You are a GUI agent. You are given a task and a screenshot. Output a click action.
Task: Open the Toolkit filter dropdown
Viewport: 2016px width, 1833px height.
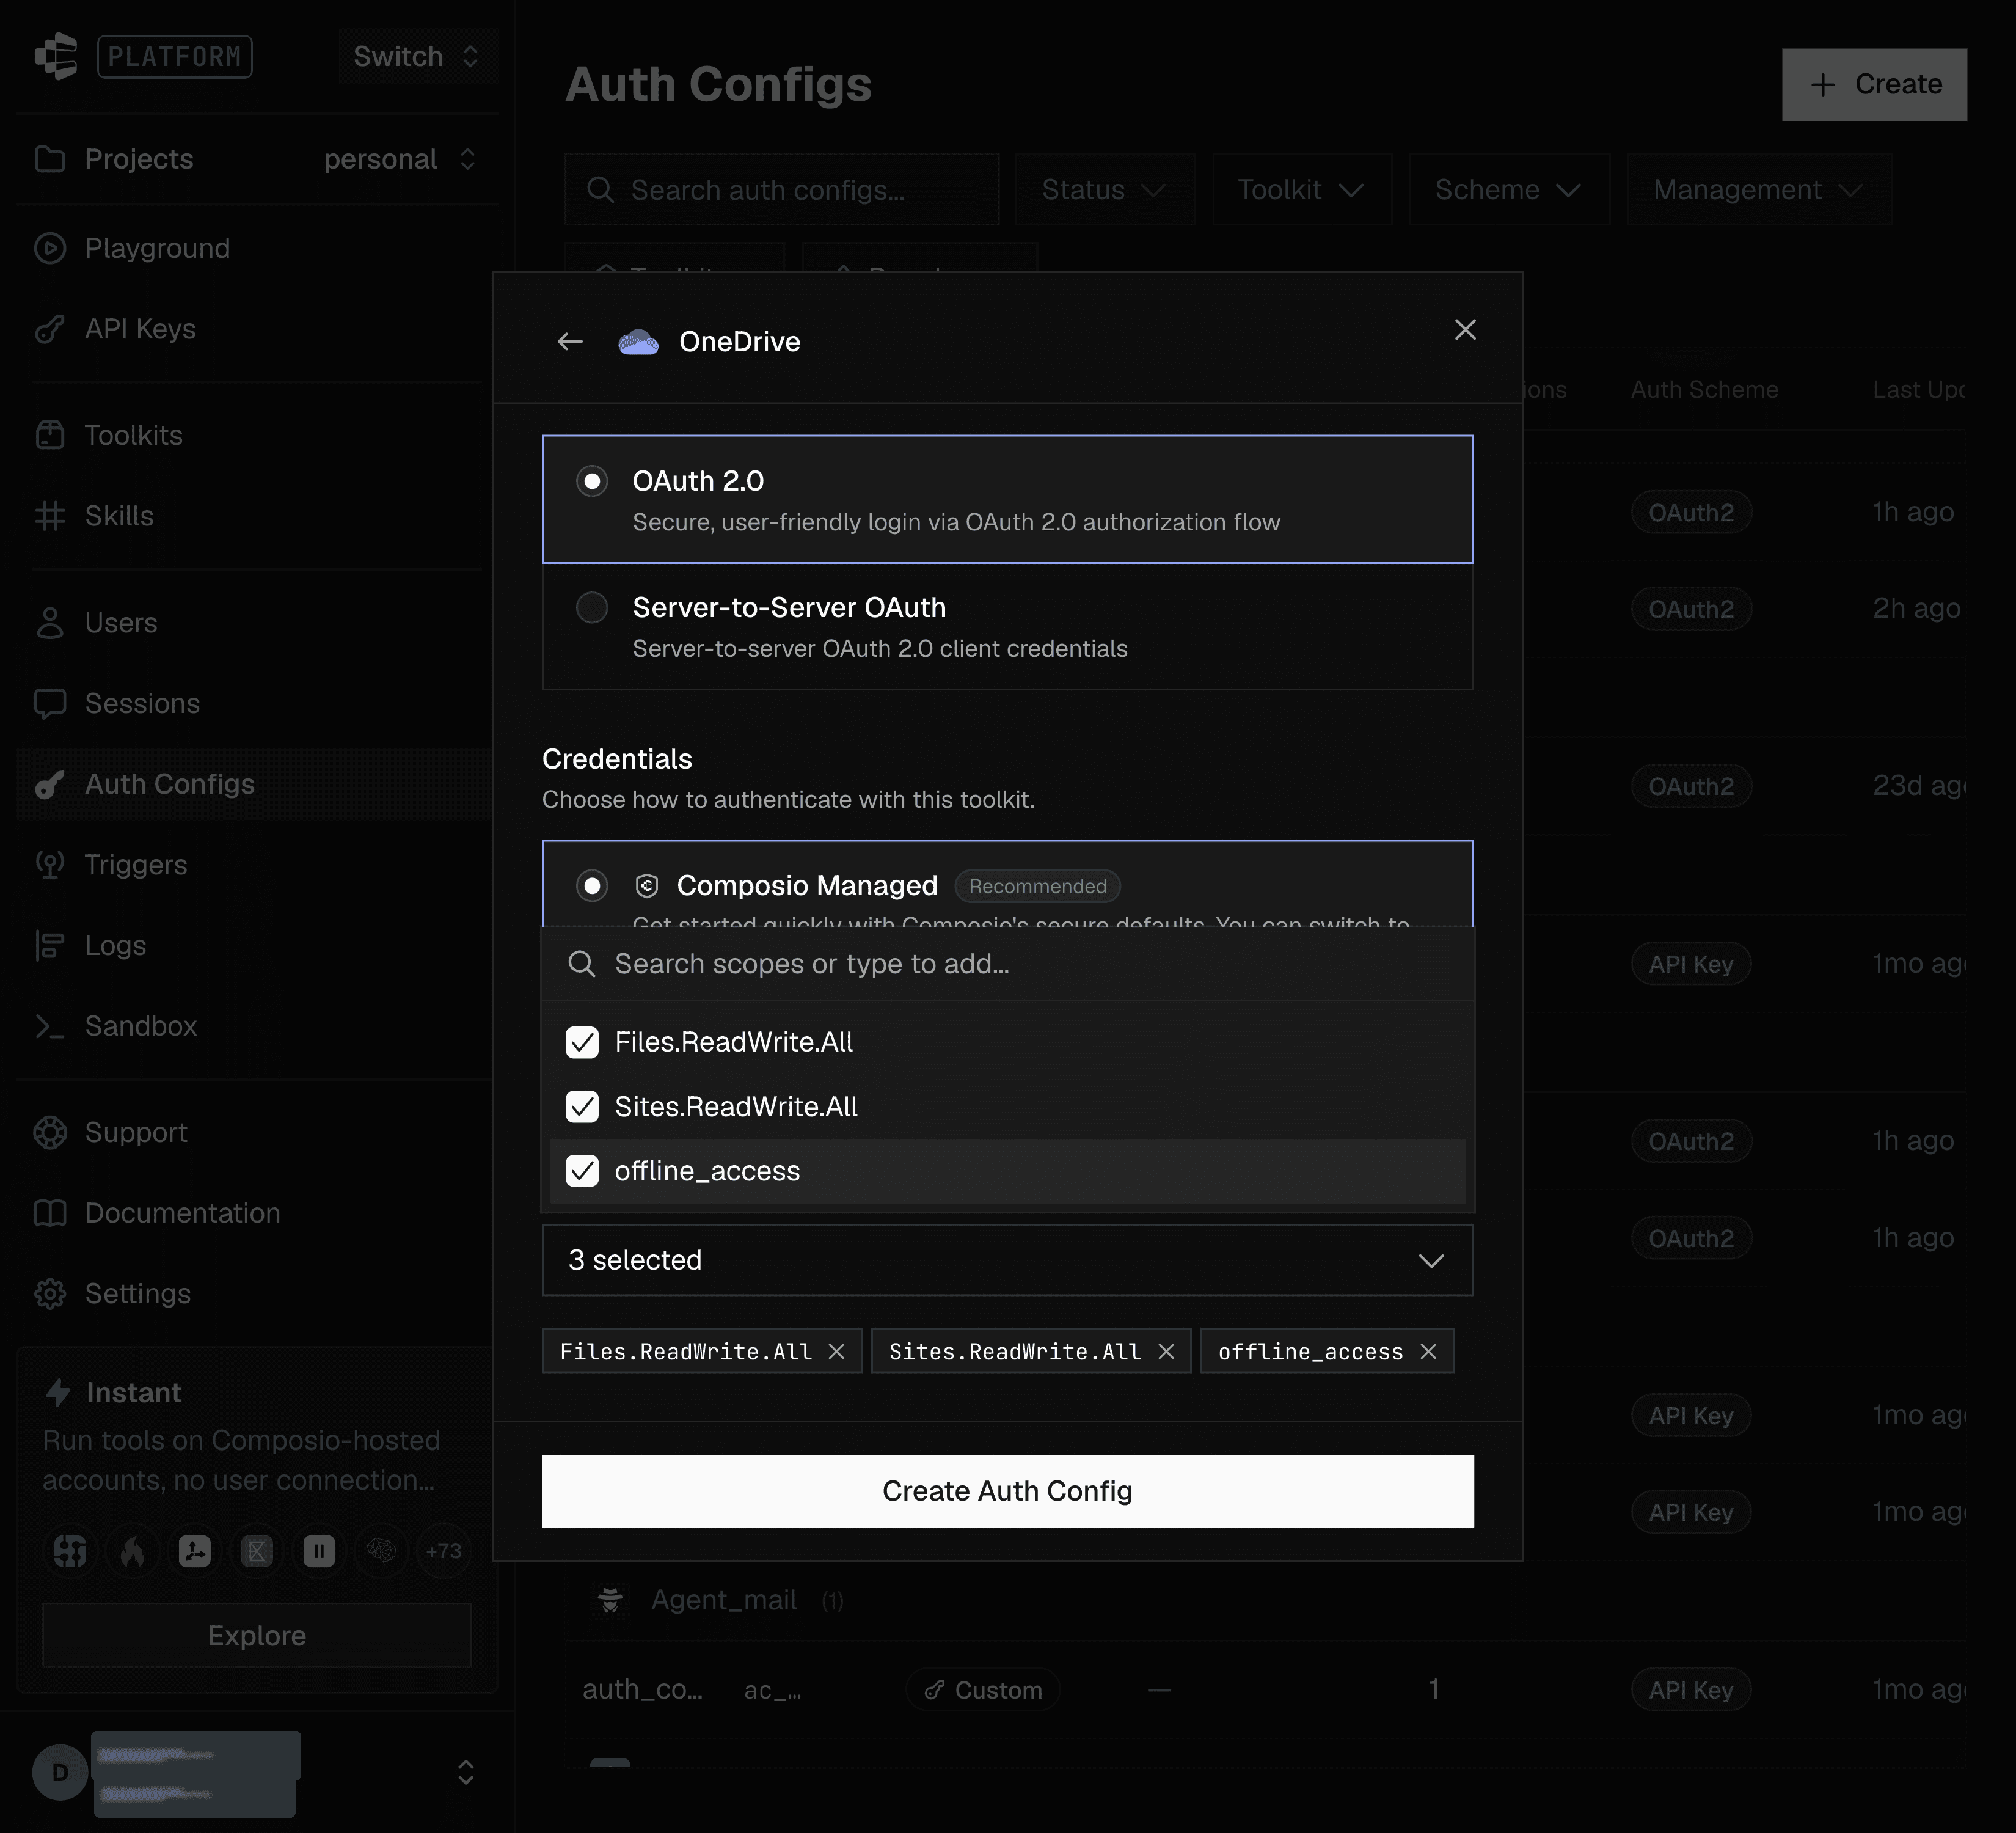point(1302,189)
